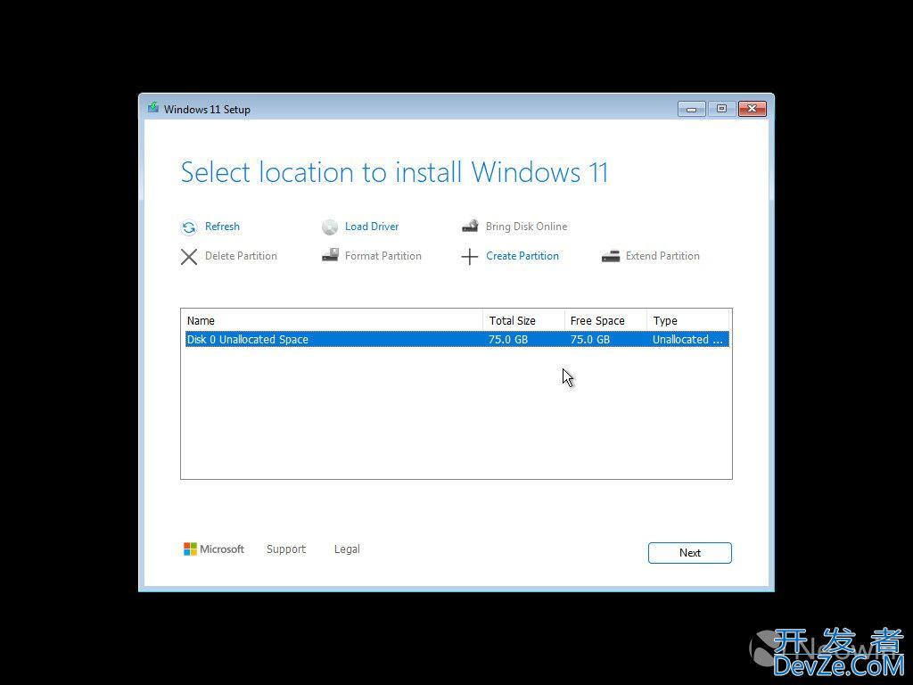The image size is (913, 685).
Task: Minimize the Windows 11 Setup window
Action: click(x=692, y=109)
